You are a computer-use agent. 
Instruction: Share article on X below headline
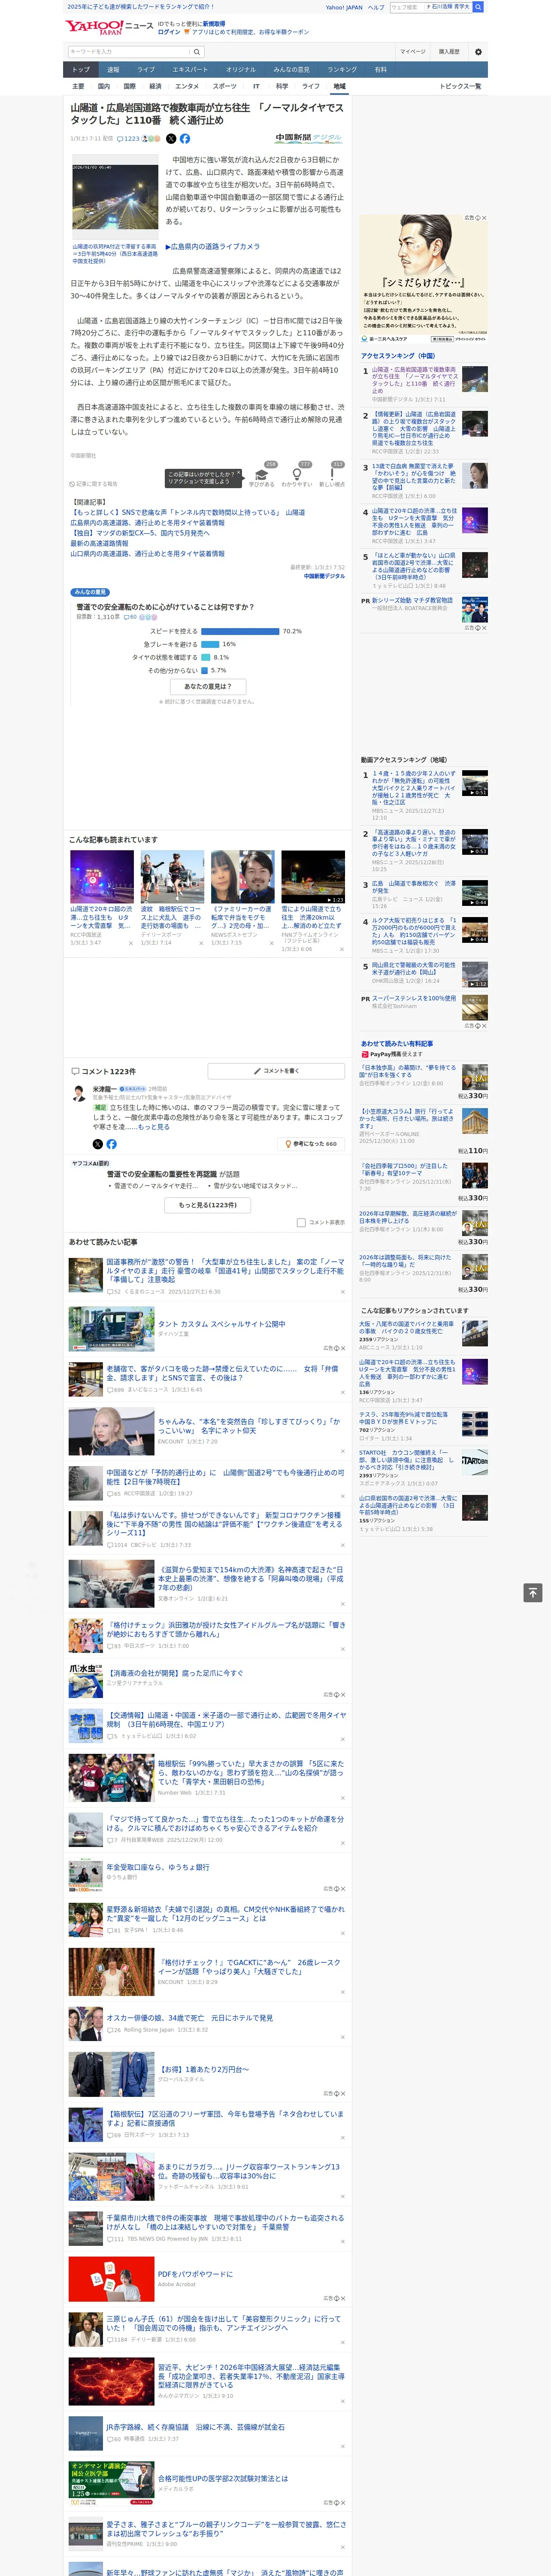(170, 139)
